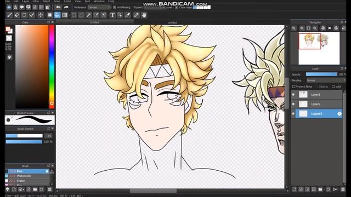
Task: Close the Color panel
Action: point(53,22)
